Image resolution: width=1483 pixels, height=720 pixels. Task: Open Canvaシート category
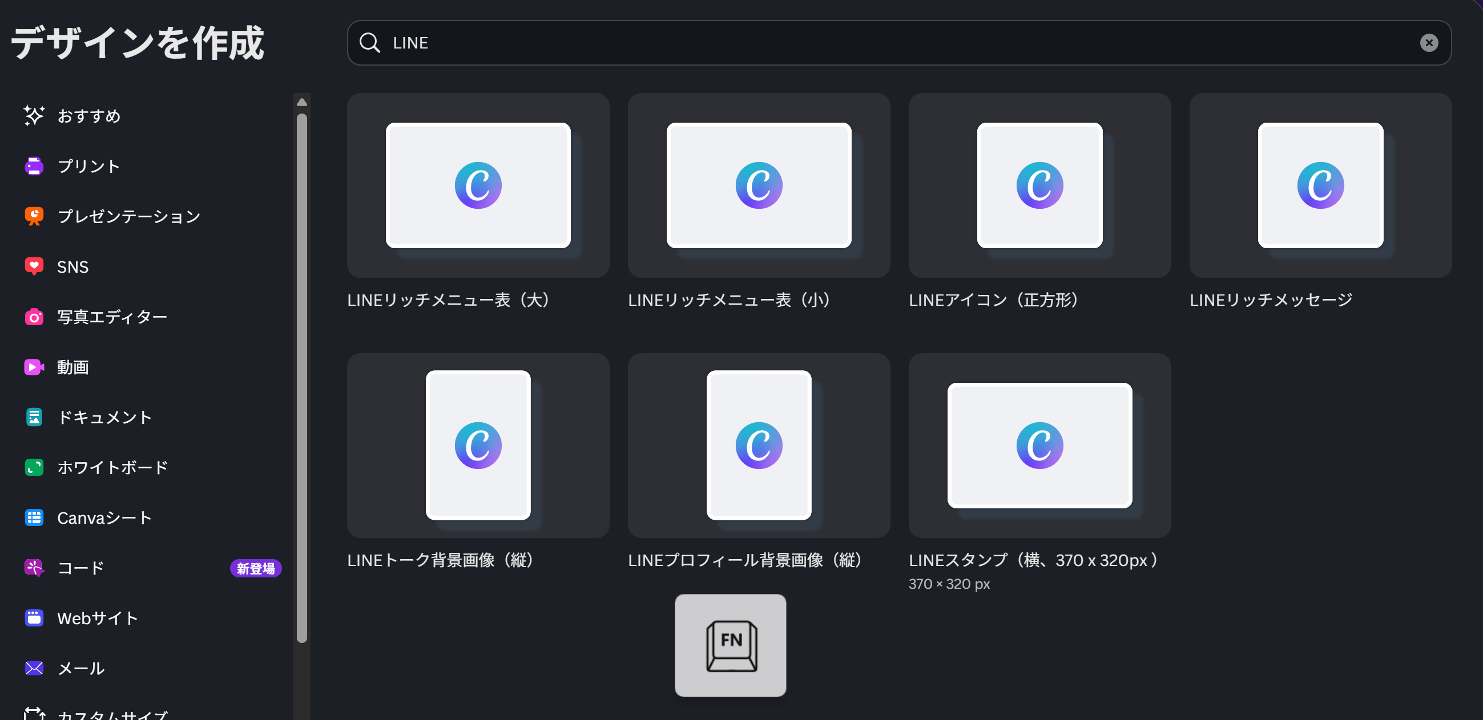coord(104,517)
